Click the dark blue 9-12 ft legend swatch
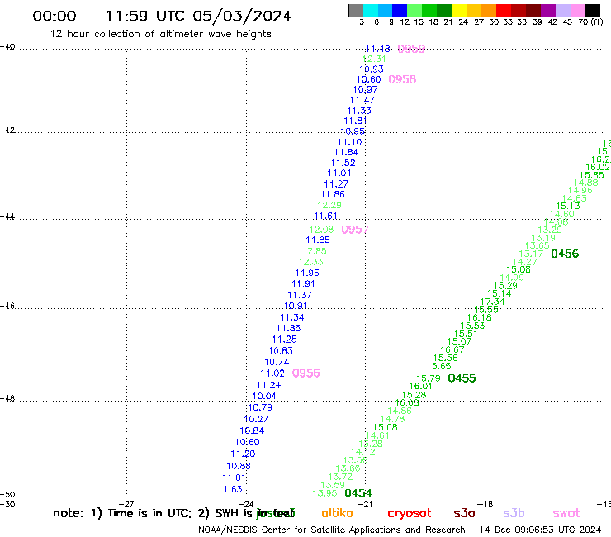Image resolution: width=611 pixels, height=537 pixels. [400, 10]
